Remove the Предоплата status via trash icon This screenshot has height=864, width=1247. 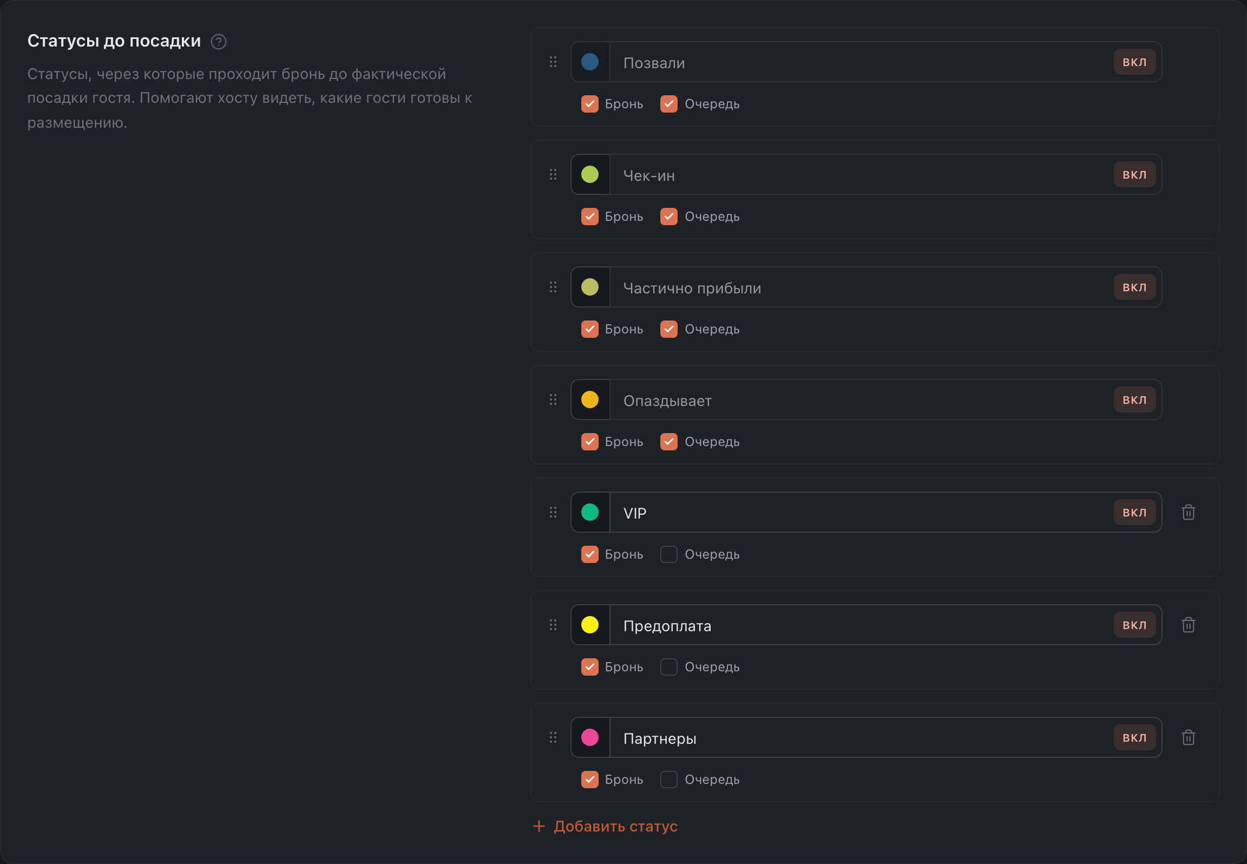pyautogui.click(x=1189, y=625)
